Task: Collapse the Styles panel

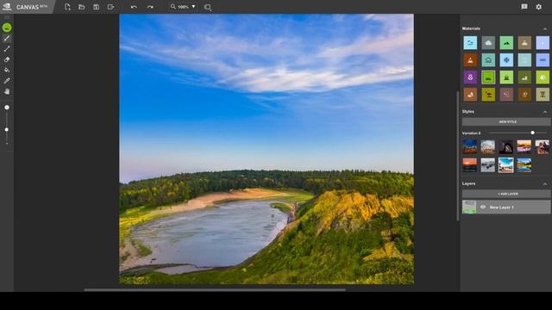Action: pos(545,112)
